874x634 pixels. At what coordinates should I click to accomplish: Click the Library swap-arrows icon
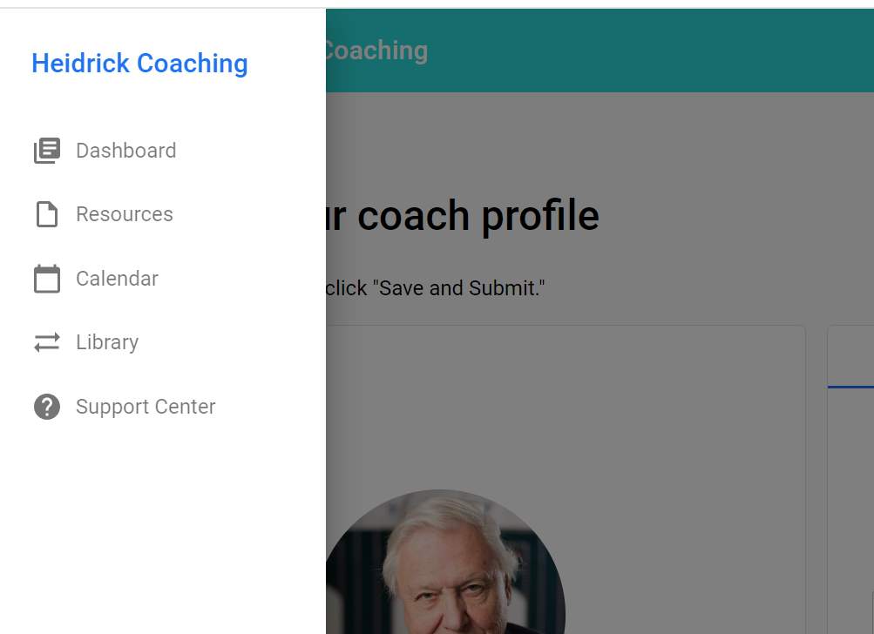(47, 342)
